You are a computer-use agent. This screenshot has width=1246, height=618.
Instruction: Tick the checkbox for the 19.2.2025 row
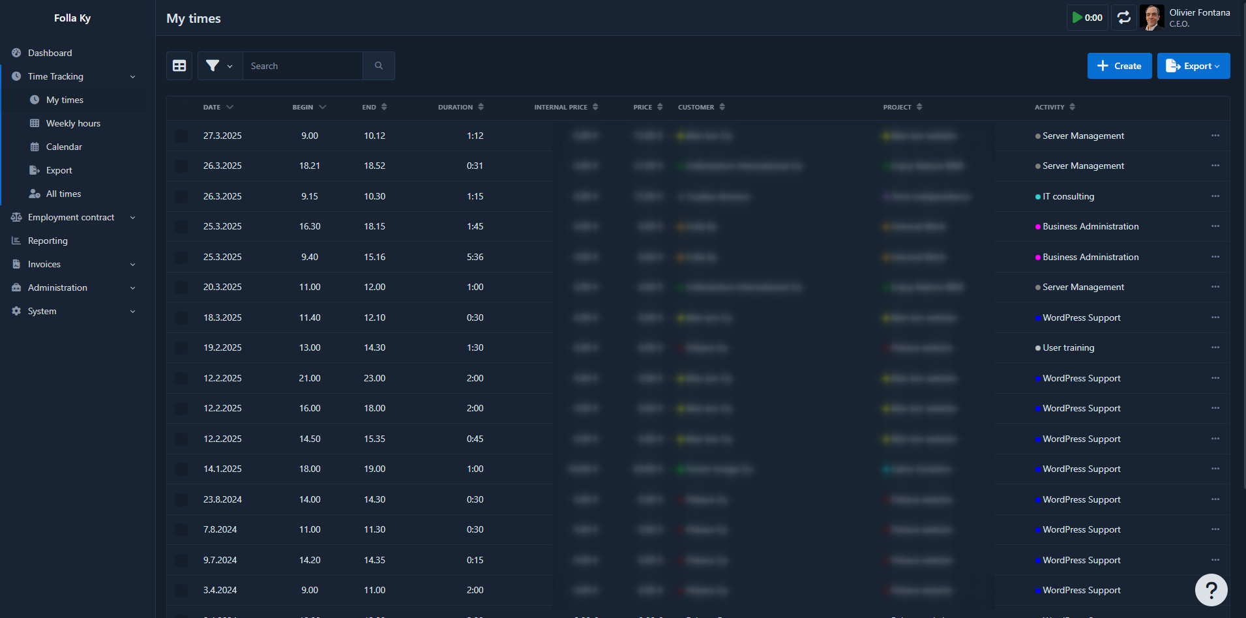(x=182, y=348)
